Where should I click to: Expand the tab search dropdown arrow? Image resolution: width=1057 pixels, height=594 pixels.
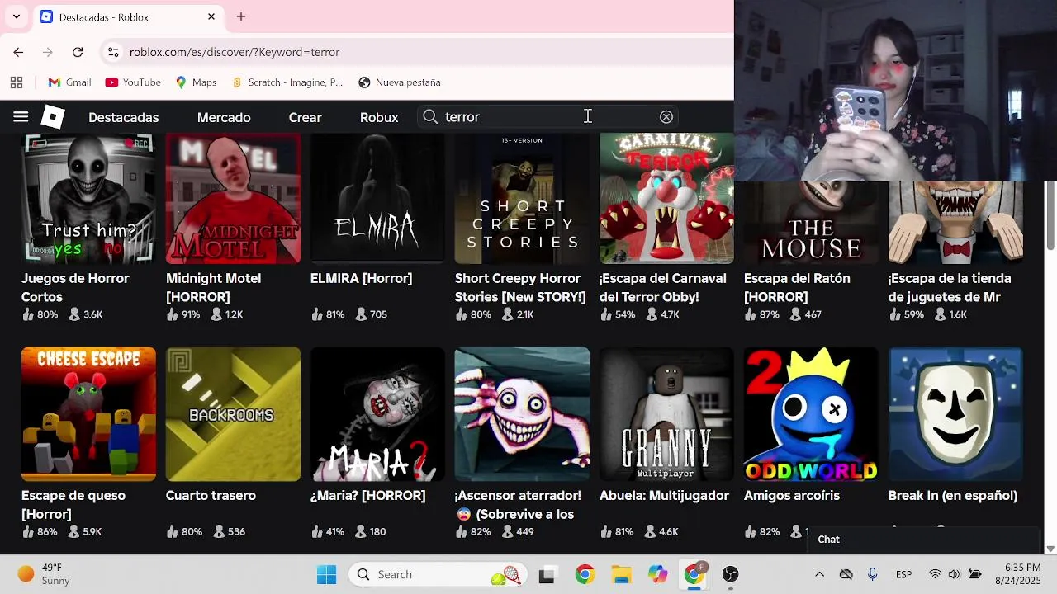tap(17, 16)
